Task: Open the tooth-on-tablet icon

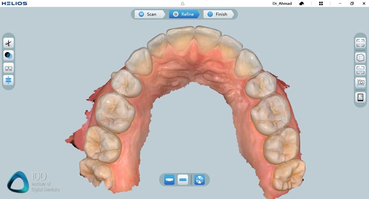Action: 360,97
